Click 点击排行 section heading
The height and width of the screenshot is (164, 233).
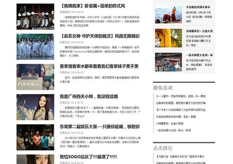pyautogui.click(x=163, y=148)
